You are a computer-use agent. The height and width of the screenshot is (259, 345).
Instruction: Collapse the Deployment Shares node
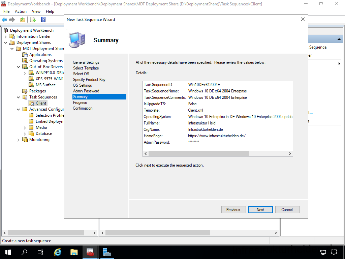[6, 43]
